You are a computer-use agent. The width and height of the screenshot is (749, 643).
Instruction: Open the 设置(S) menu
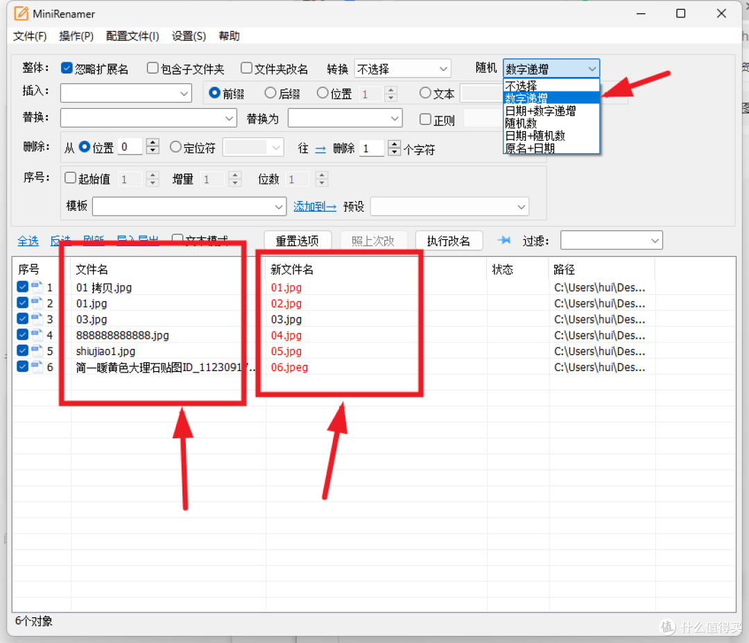click(189, 36)
